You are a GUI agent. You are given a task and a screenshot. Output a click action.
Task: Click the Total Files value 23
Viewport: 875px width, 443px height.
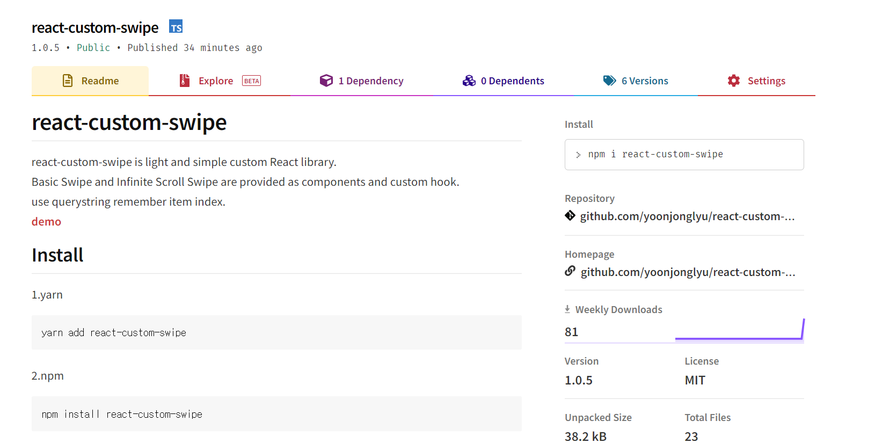point(691,436)
